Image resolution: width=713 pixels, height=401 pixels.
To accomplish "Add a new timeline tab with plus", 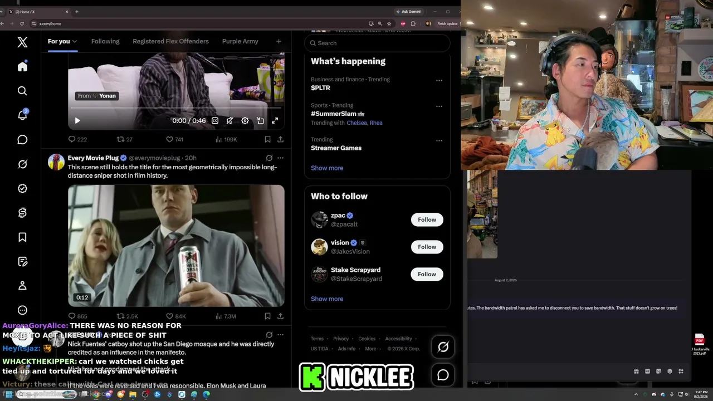I will tap(279, 41).
